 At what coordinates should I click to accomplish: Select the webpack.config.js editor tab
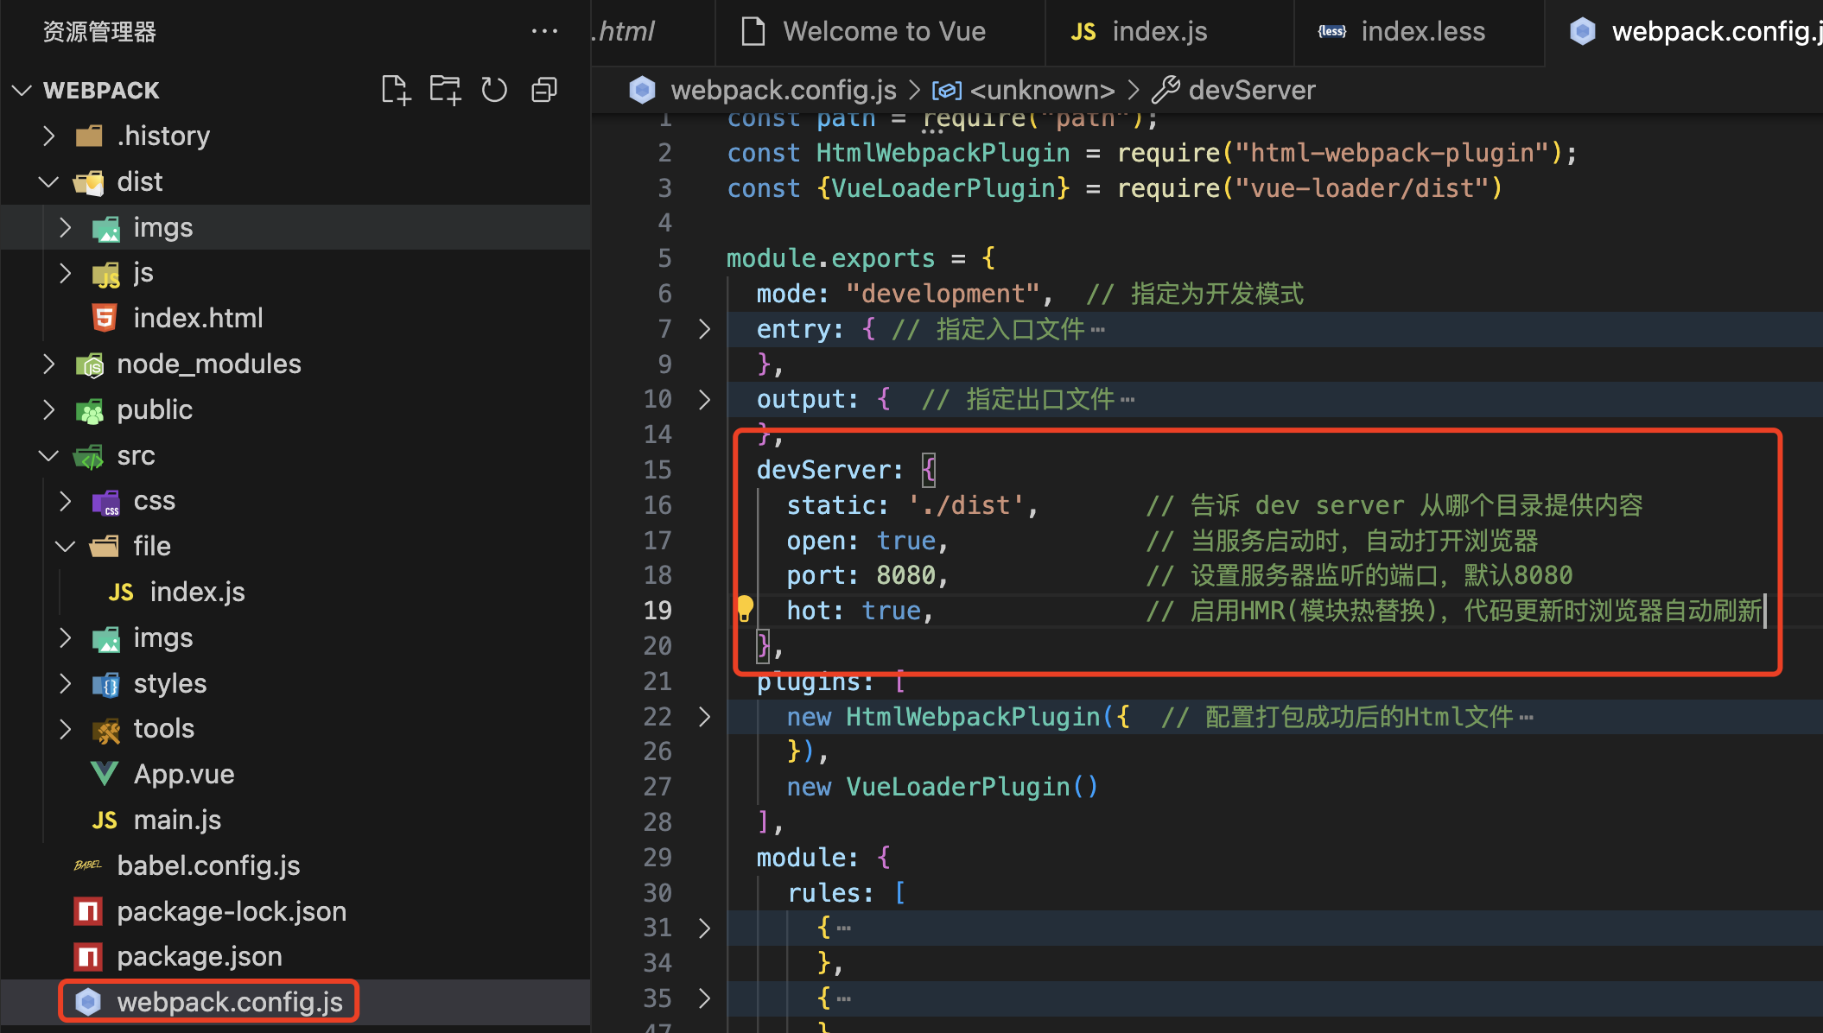coord(1685,32)
